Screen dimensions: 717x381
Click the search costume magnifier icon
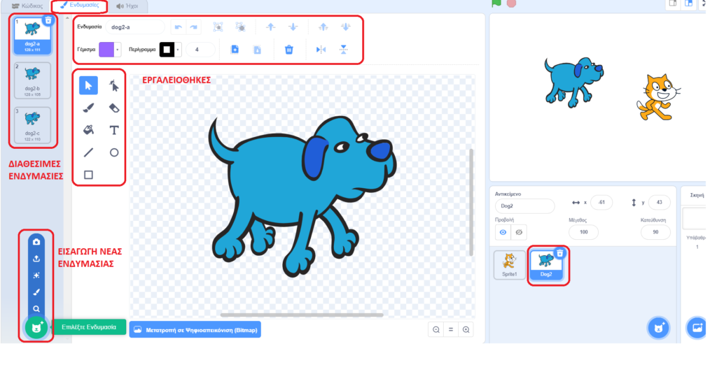coord(36,309)
